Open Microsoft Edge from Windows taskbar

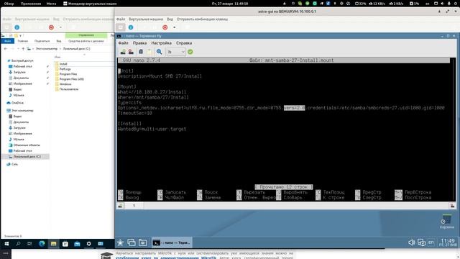(42, 244)
